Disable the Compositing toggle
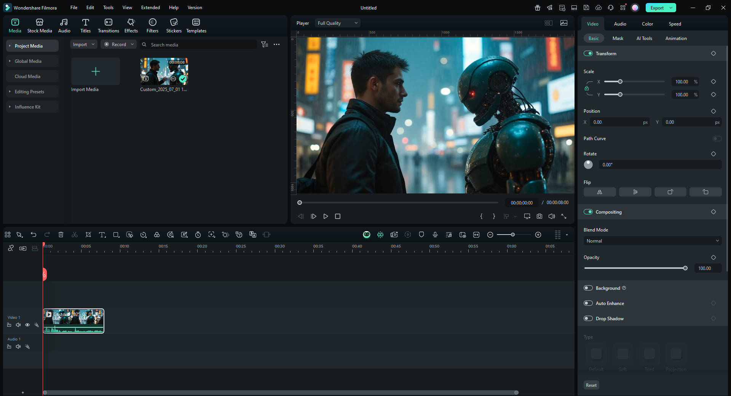 pos(588,212)
